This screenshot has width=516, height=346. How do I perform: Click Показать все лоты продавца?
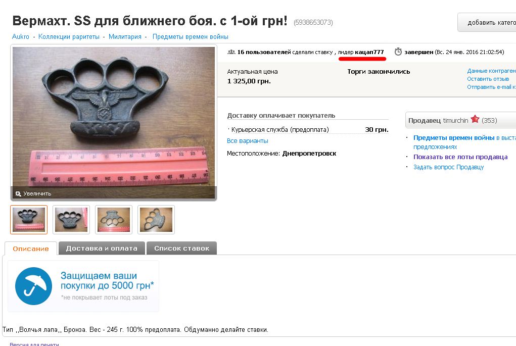[460, 157]
